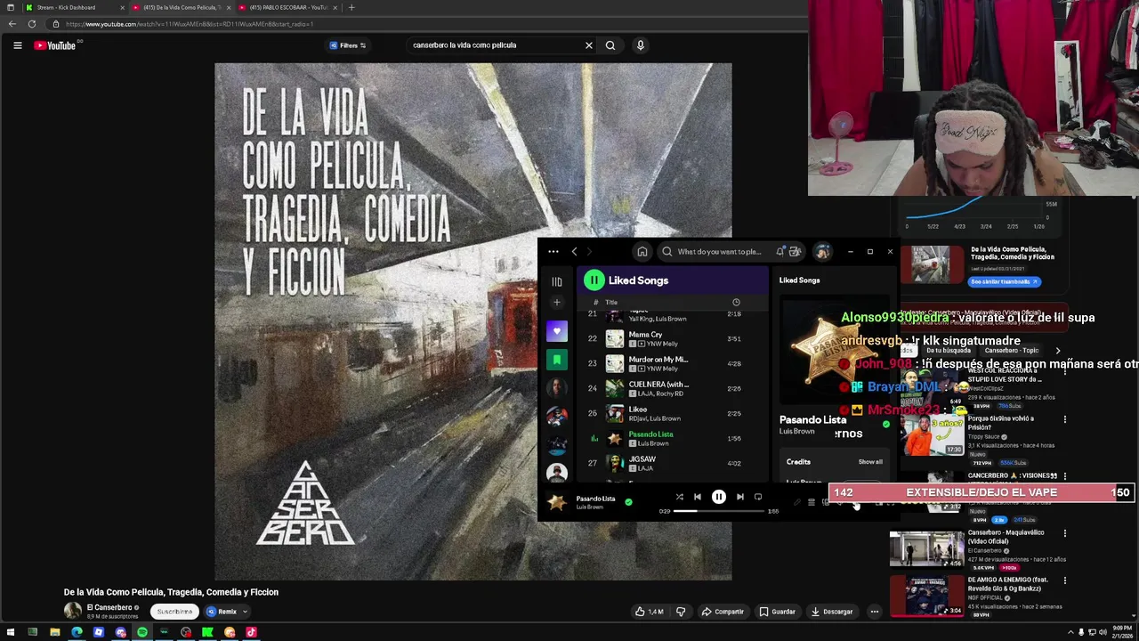The width and height of the screenshot is (1139, 641).
Task: Create a new playlist with plus icon
Action: (557, 303)
